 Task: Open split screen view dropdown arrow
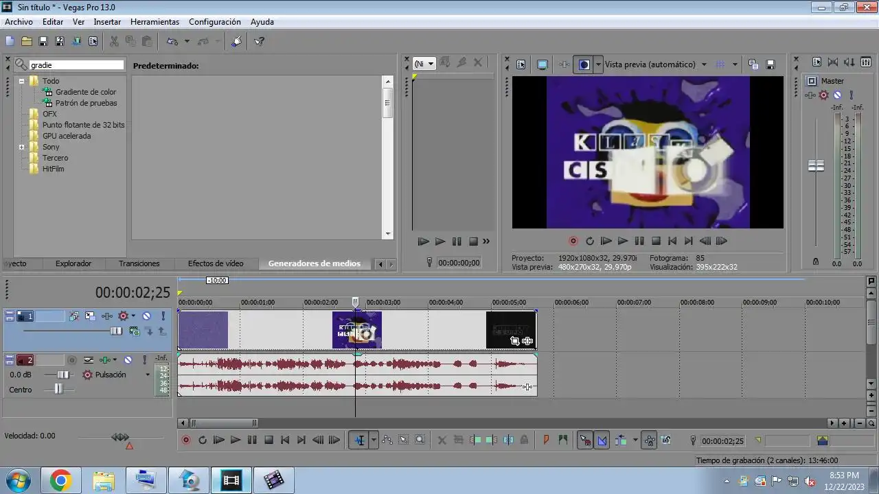(598, 64)
